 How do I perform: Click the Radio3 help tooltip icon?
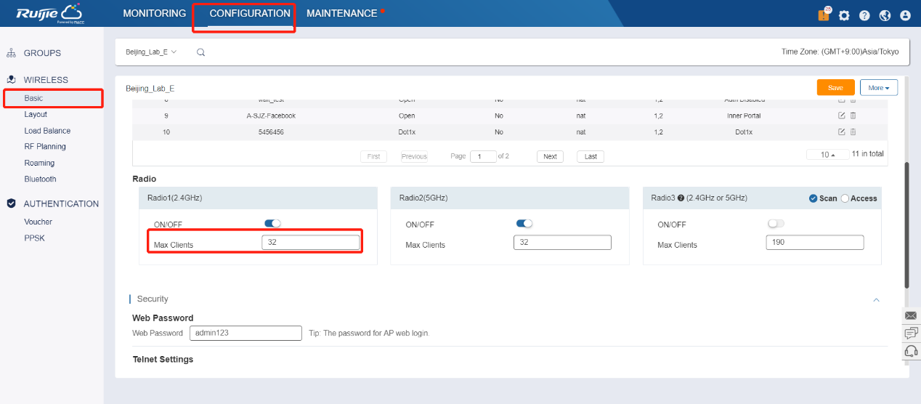681,198
